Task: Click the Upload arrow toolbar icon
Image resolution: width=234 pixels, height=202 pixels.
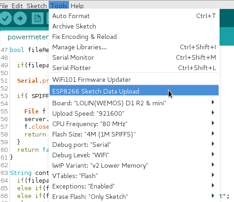Action: pos(20,19)
